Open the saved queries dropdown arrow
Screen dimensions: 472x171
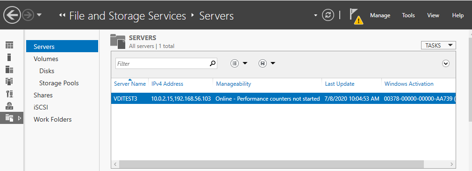click(x=273, y=63)
